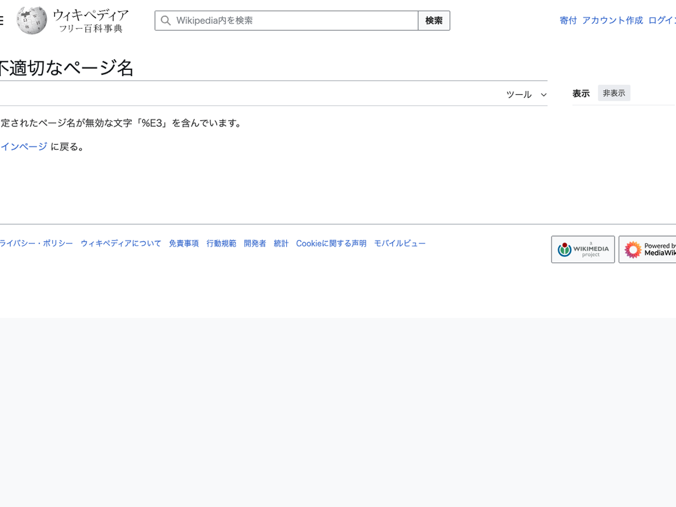
Task: Open the hamburger main menu icon
Action: click(1, 21)
